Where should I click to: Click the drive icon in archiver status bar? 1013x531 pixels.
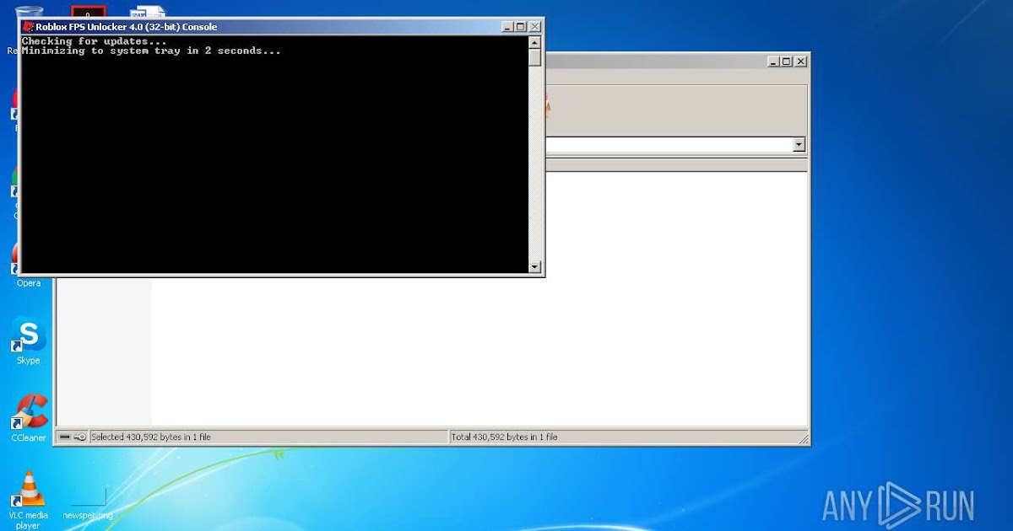click(x=65, y=437)
